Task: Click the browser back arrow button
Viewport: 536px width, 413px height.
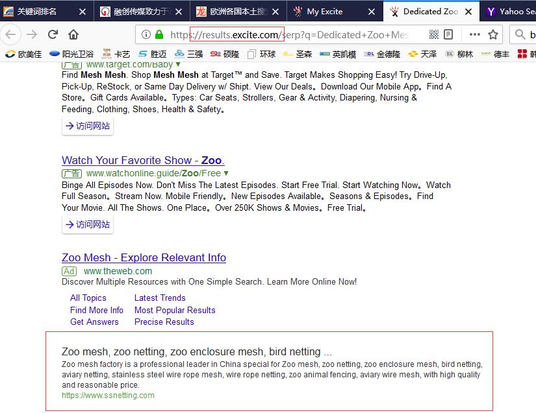Action: [x=10, y=34]
